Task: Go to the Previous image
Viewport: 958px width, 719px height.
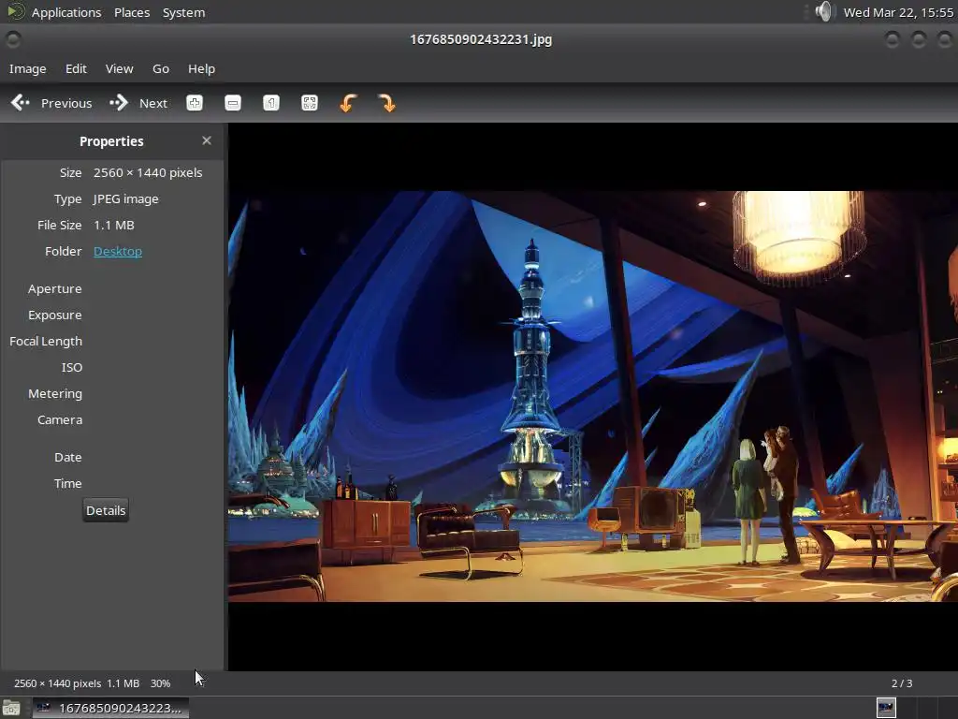Action: point(51,103)
